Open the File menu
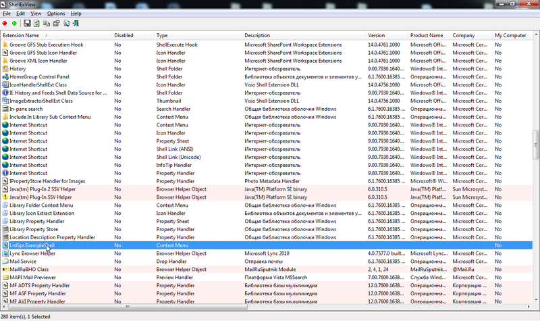Viewport: 540px width, 321px height. pos(7,14)
